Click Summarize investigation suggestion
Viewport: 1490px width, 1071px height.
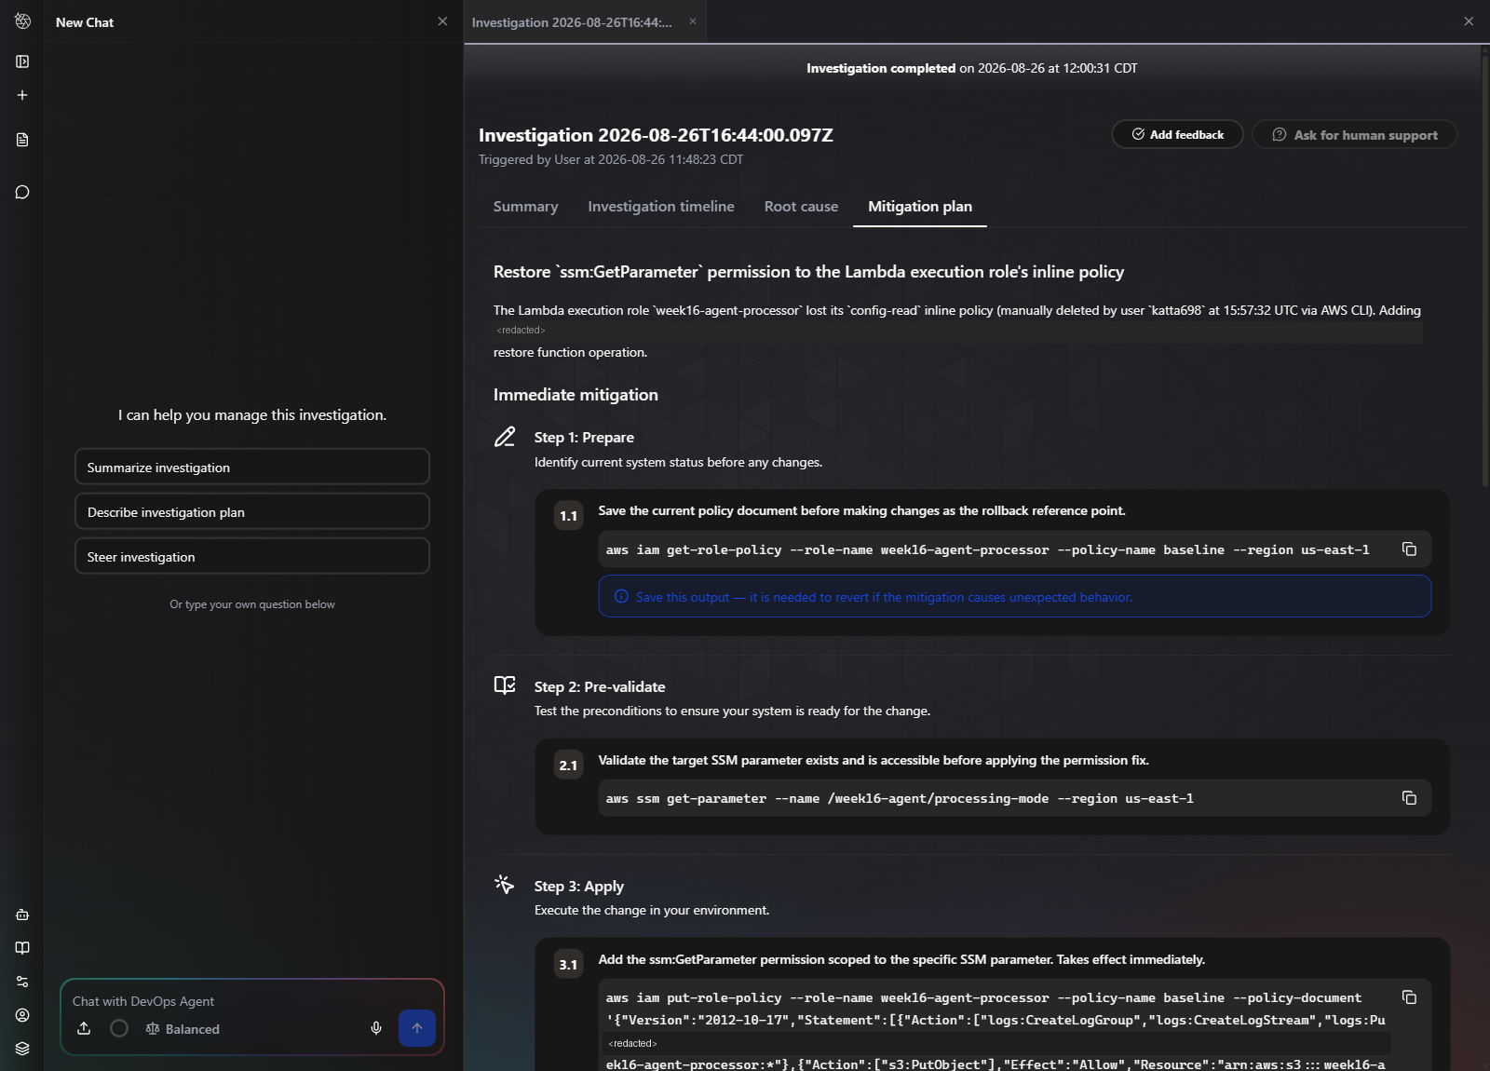(252, 467)
